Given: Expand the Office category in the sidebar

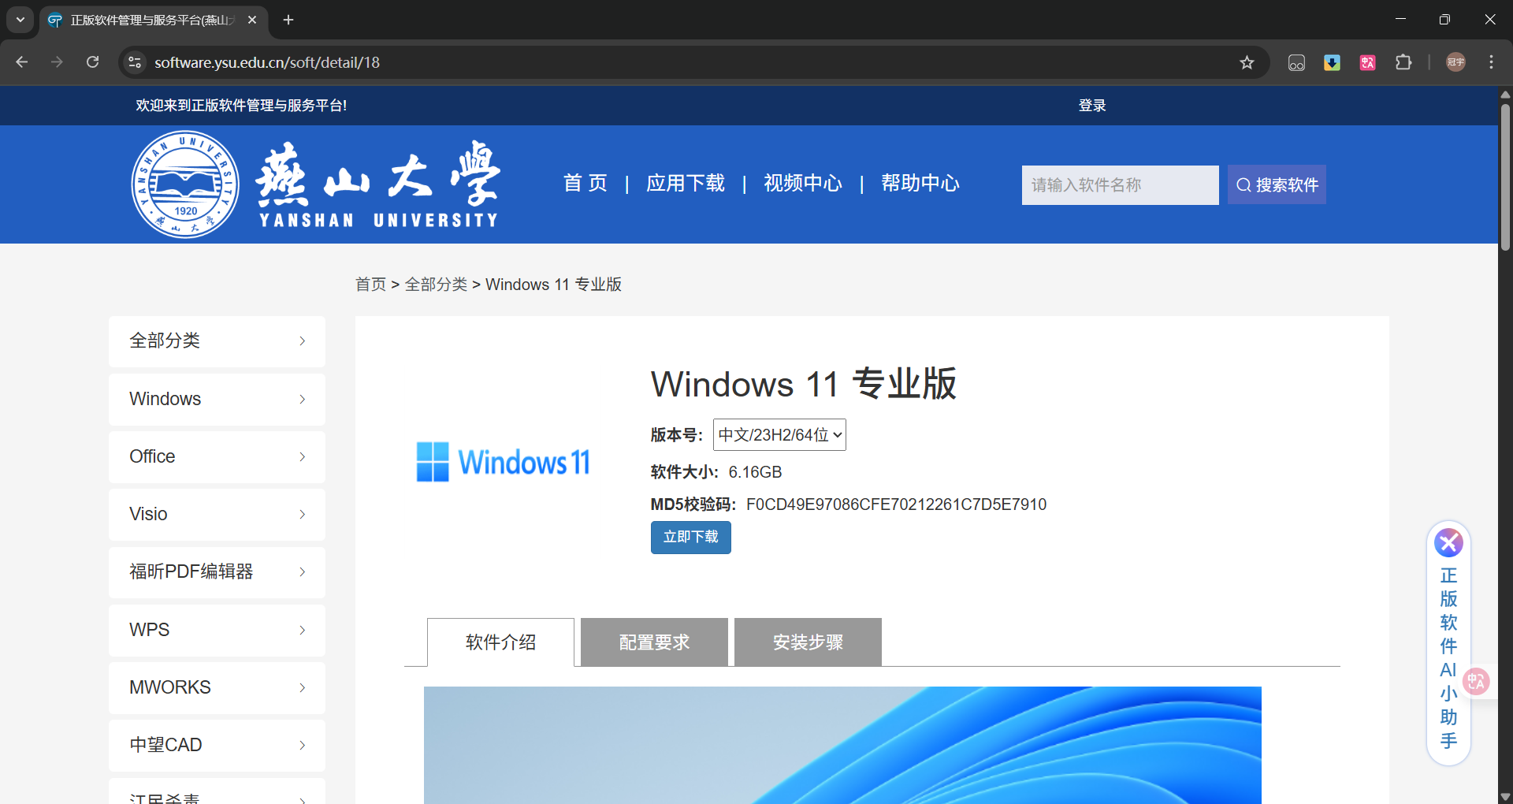Looking at the screenshot, I should coord(216,456).
